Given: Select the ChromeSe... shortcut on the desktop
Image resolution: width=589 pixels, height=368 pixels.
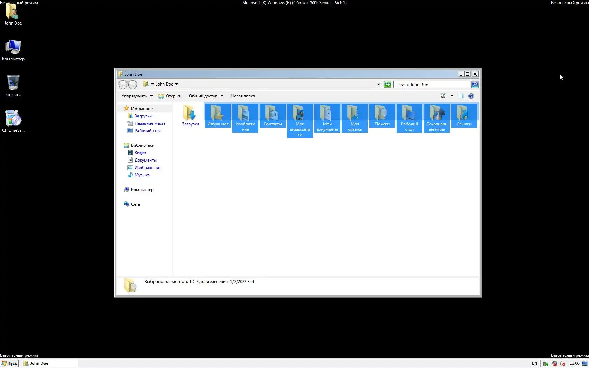Looking at the screenshot, I should [13, 121].
